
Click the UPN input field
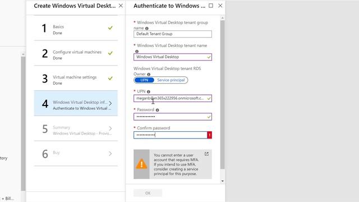[x=173, y=98]
